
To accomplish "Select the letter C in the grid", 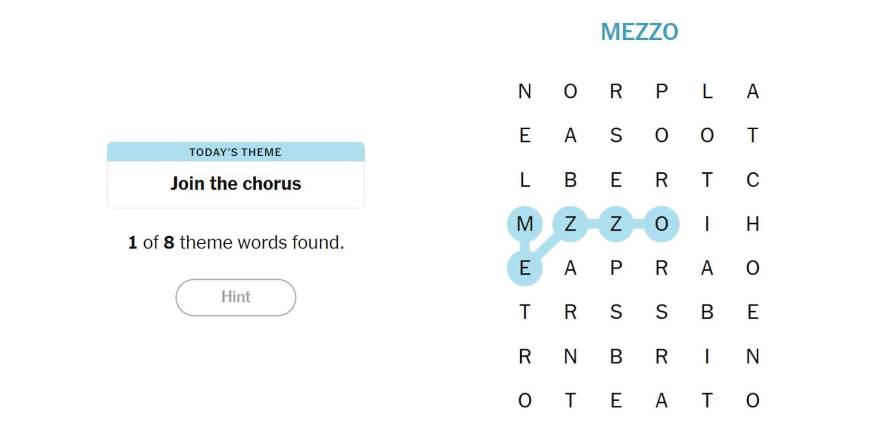I will [752, 180].
